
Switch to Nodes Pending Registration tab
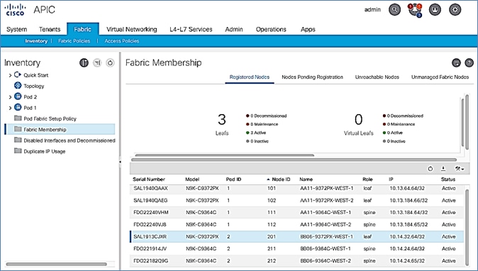pyautogui.click(x=312, y=77)
